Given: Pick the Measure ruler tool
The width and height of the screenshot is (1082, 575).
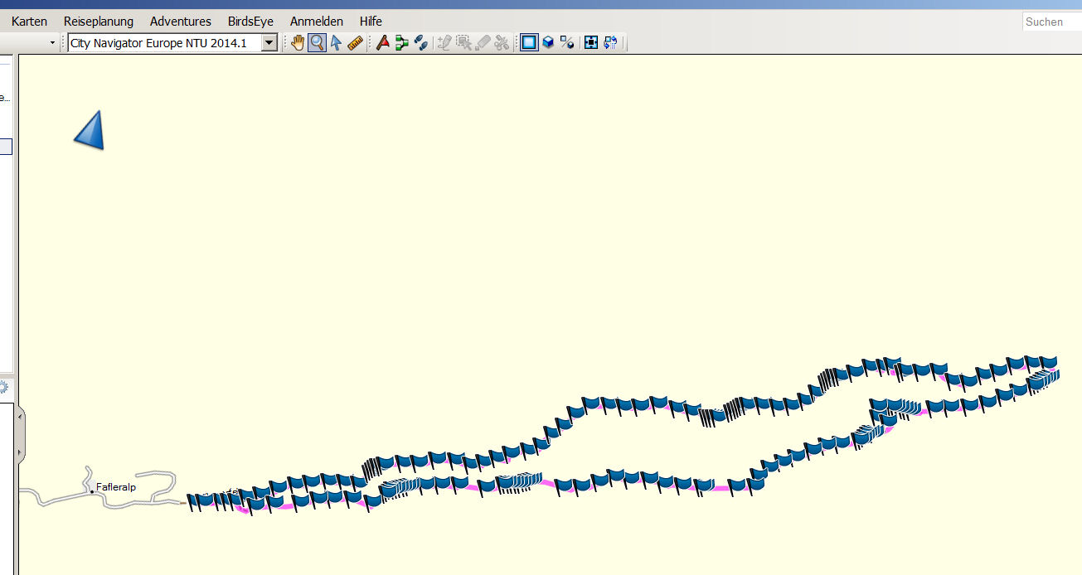Looking at the screenshot, I should (x=356, y=43).
